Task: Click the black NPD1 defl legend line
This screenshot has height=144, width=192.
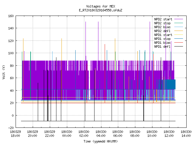Action: click(178, 46)
